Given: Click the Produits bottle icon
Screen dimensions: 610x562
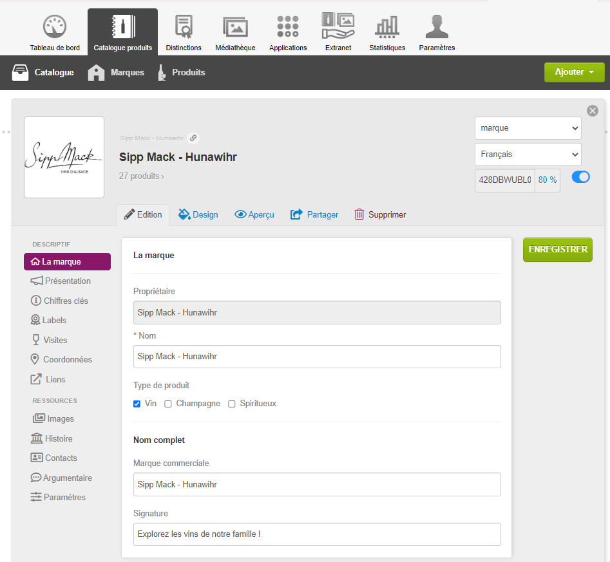Looking at the screenshot, I should pos(162,72).
